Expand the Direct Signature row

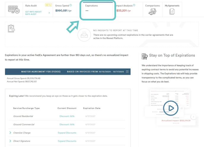pos(10,141)
